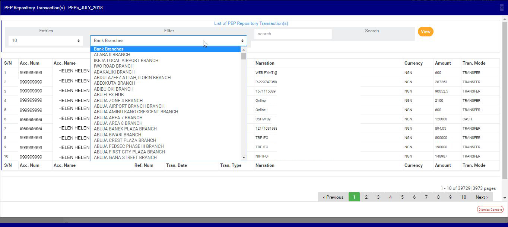Click the Dismiss Console button
This screenshot has width=508, height=227.
[x=490, y=210]
